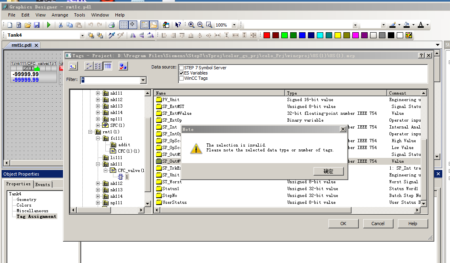Open the Window menu
Screen dimensions: 450x263
click(x=100, y=15)
